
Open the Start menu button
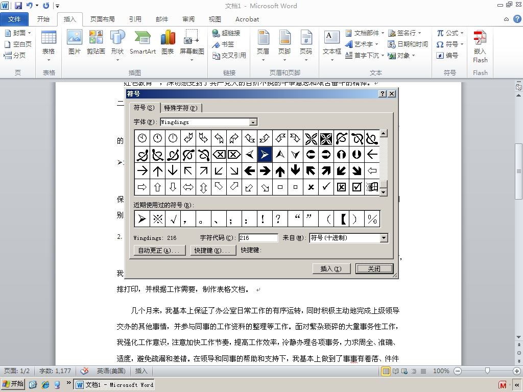point(13,384)
